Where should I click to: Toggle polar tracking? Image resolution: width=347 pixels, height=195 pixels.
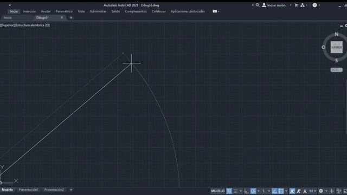[x=253, y=191]
